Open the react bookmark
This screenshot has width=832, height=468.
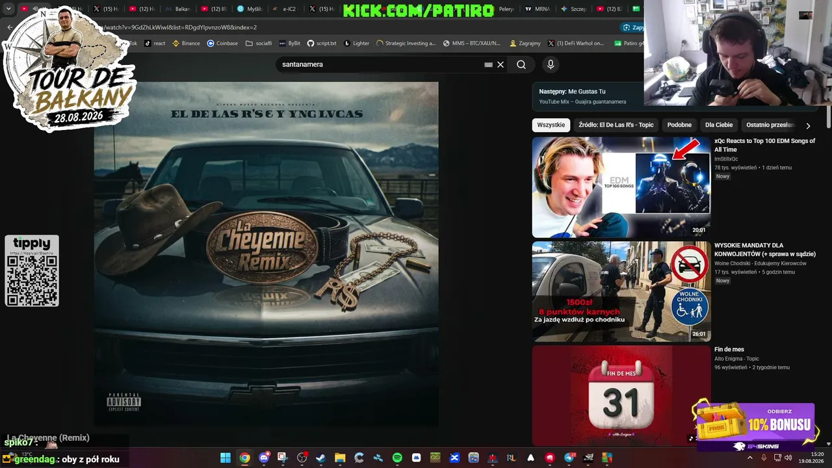pos(155,44)
